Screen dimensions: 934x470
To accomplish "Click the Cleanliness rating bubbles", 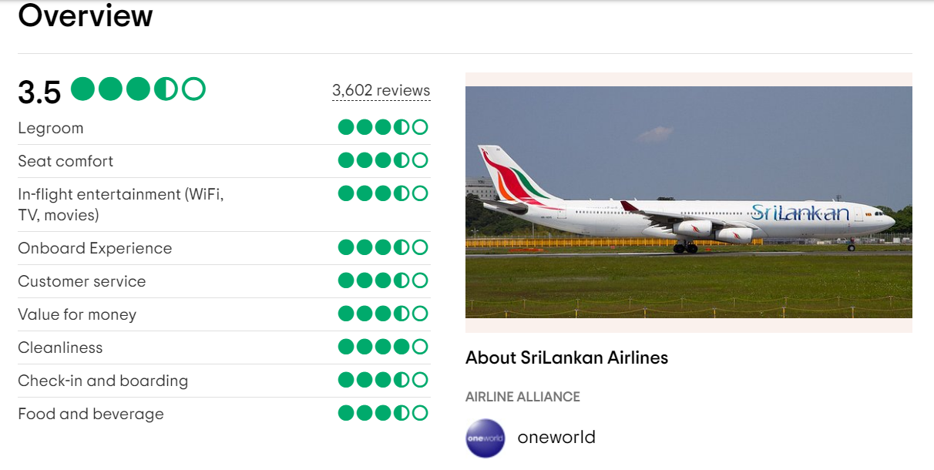I will pos(383,347).
